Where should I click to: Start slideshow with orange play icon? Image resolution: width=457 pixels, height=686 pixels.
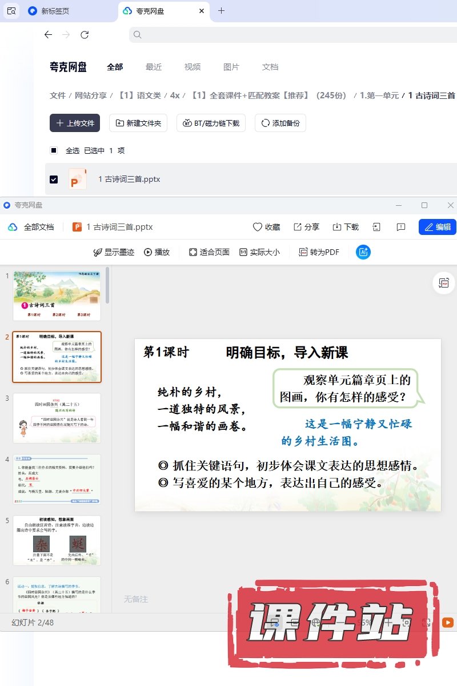click(x=447, y=623)
